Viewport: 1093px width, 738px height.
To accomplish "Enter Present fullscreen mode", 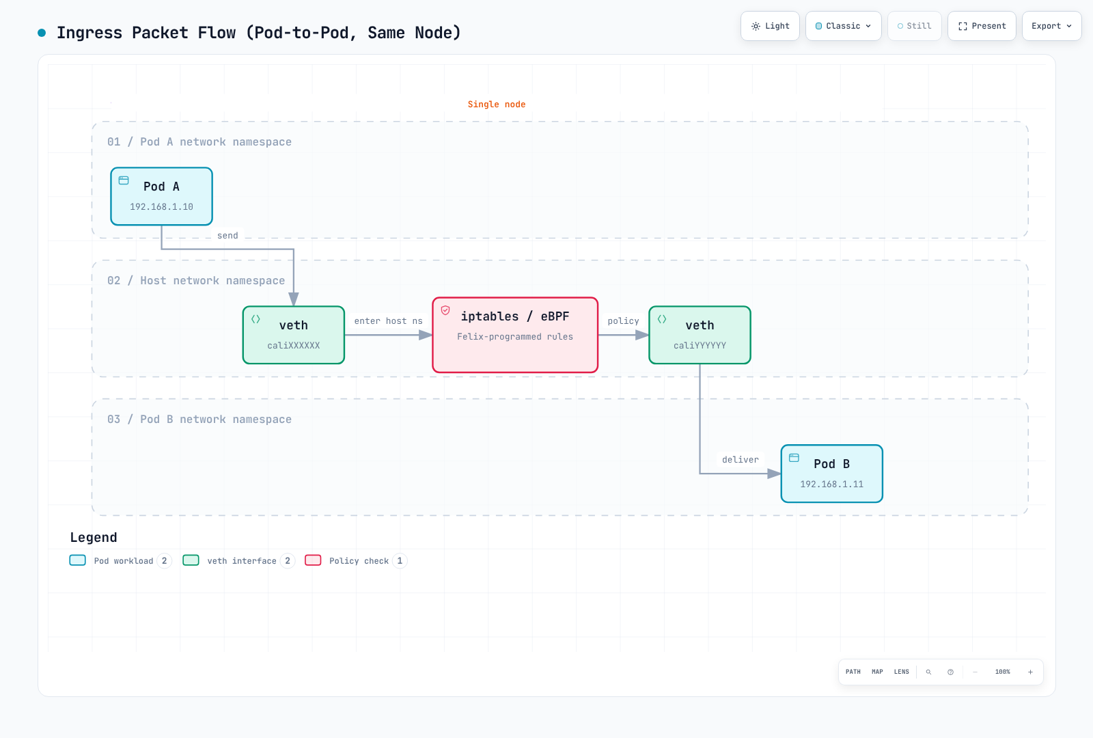I will click(982, 26).
